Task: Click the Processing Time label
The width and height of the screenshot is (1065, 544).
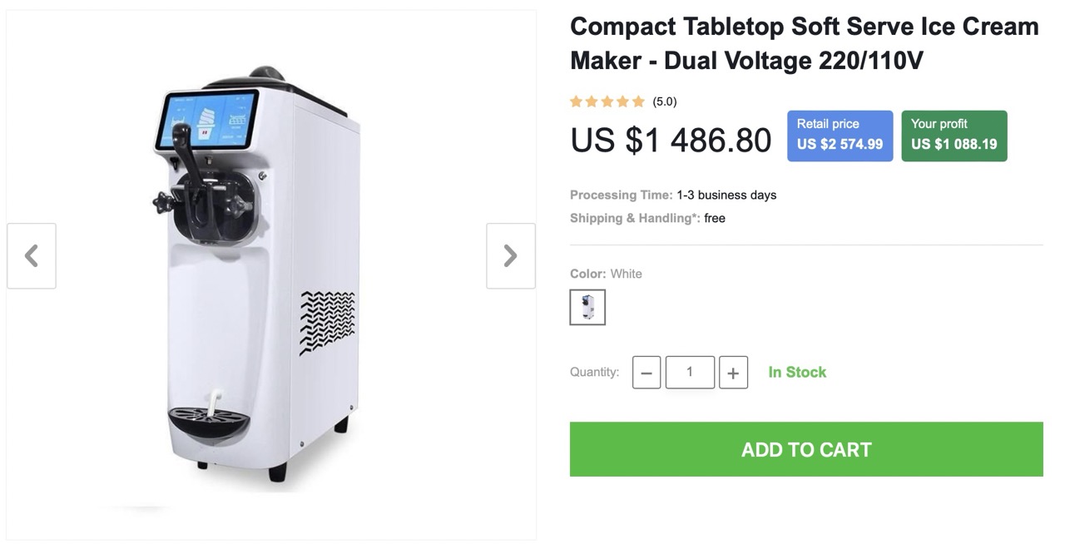Action: coord(621,195)
